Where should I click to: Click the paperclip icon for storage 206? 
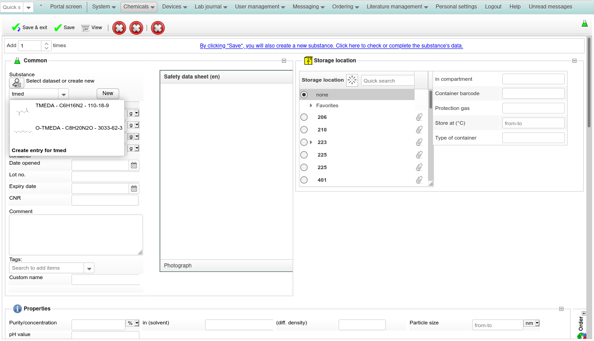[419, 117]
